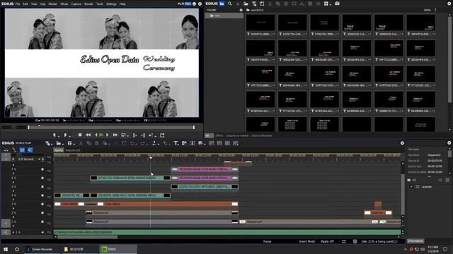This screenshot has width=453, height=254.
Task: Click the new sequence icon in timeline toolbar
Action: [x=47, y=143]
